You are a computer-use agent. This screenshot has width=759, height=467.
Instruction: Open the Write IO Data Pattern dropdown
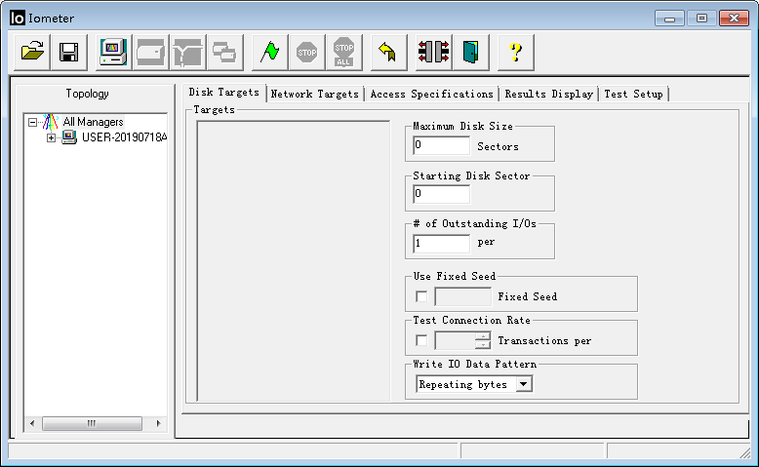click(x=524, y=384)
